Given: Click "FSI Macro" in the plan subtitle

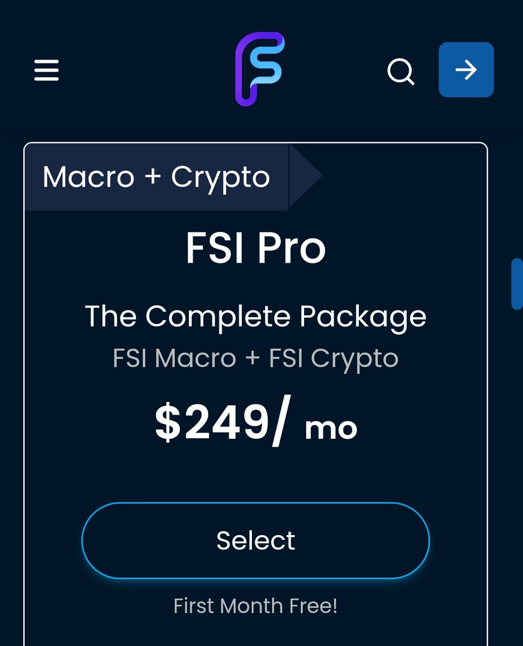Looking at the screenshot, I should point(174,358).
